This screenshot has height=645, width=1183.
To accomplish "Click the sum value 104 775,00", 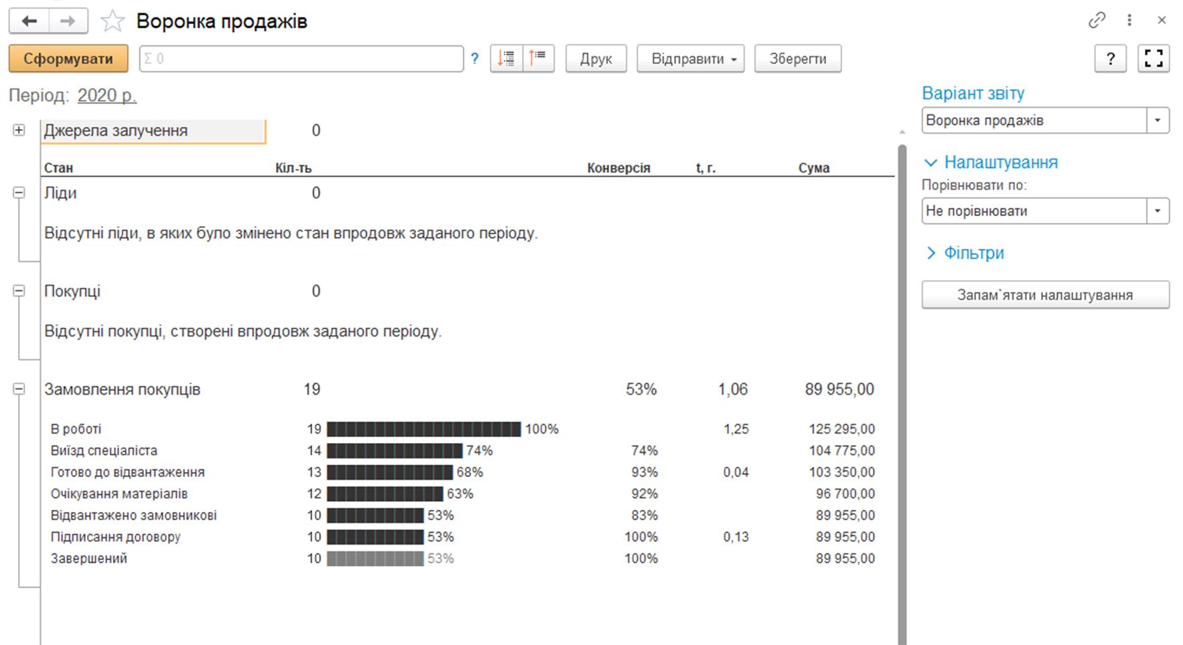I will (x=842, y=450).
